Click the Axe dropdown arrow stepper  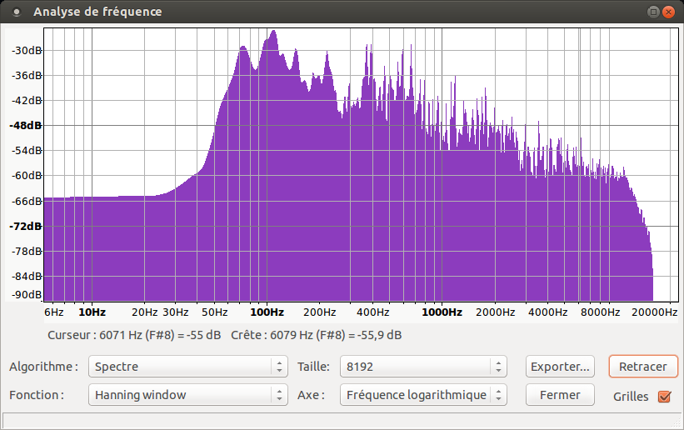pyautogui.click(x=498, y=395)
